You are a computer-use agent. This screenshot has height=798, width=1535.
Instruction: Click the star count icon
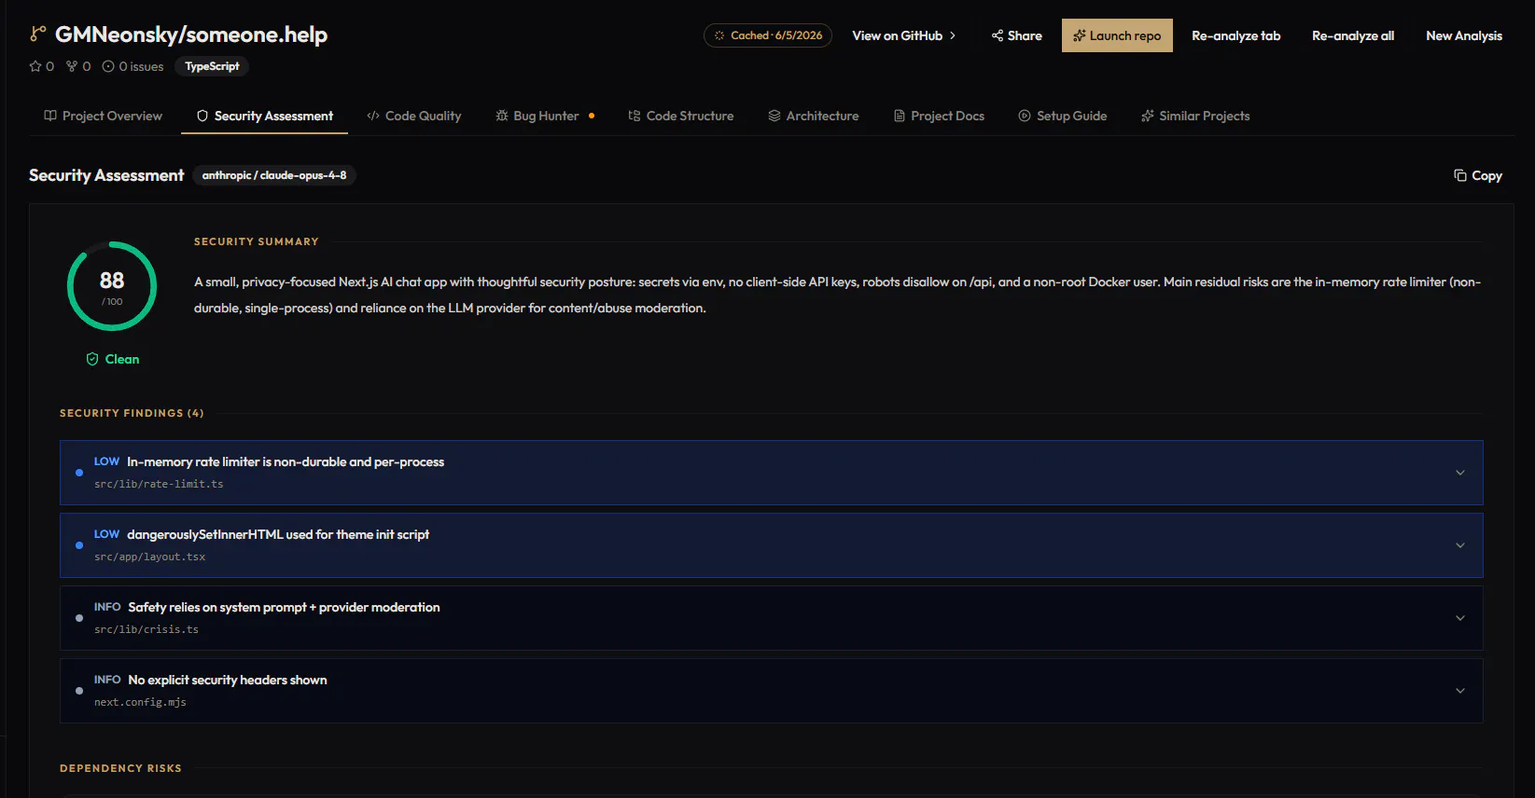tap(35, 66)
